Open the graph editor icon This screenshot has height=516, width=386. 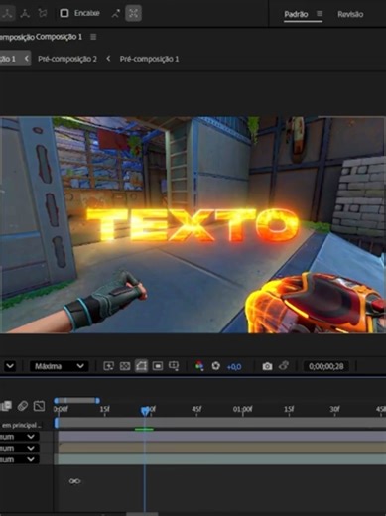[39, 406]
